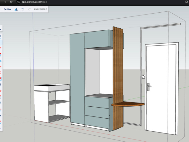This screenshot has width=189, height=142.
Task: View site information icon beside URL
Action: (19, 2)
